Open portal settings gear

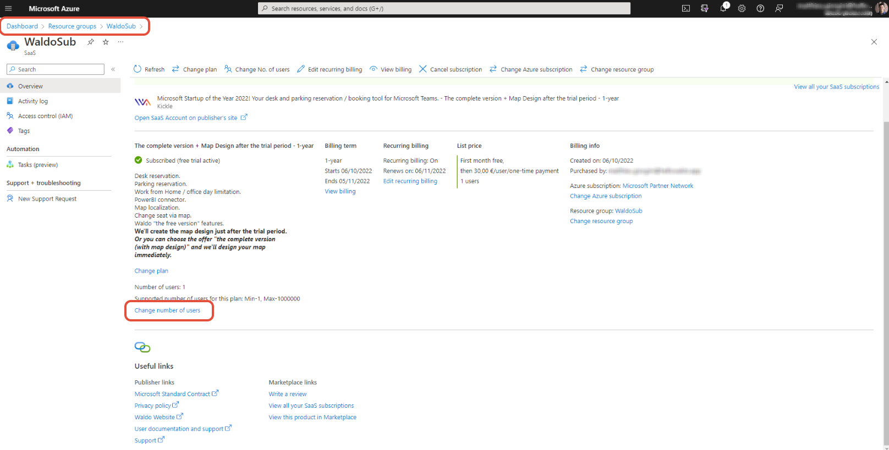(x=742, y=8)
